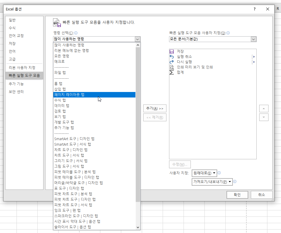
Task: Open the 저장 options category
Action: 24,44
